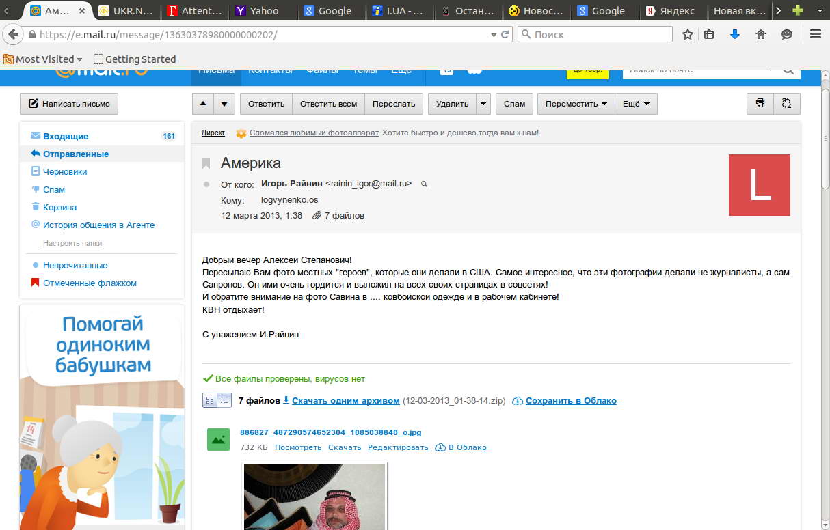The width and height of the screenshot is (830, 530).
Task: Open the print message icon
Action: (x=759, y=104)
